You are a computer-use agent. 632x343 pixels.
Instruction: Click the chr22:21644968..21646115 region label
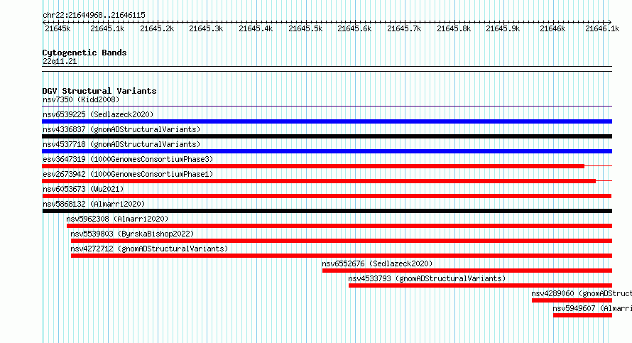94,15
